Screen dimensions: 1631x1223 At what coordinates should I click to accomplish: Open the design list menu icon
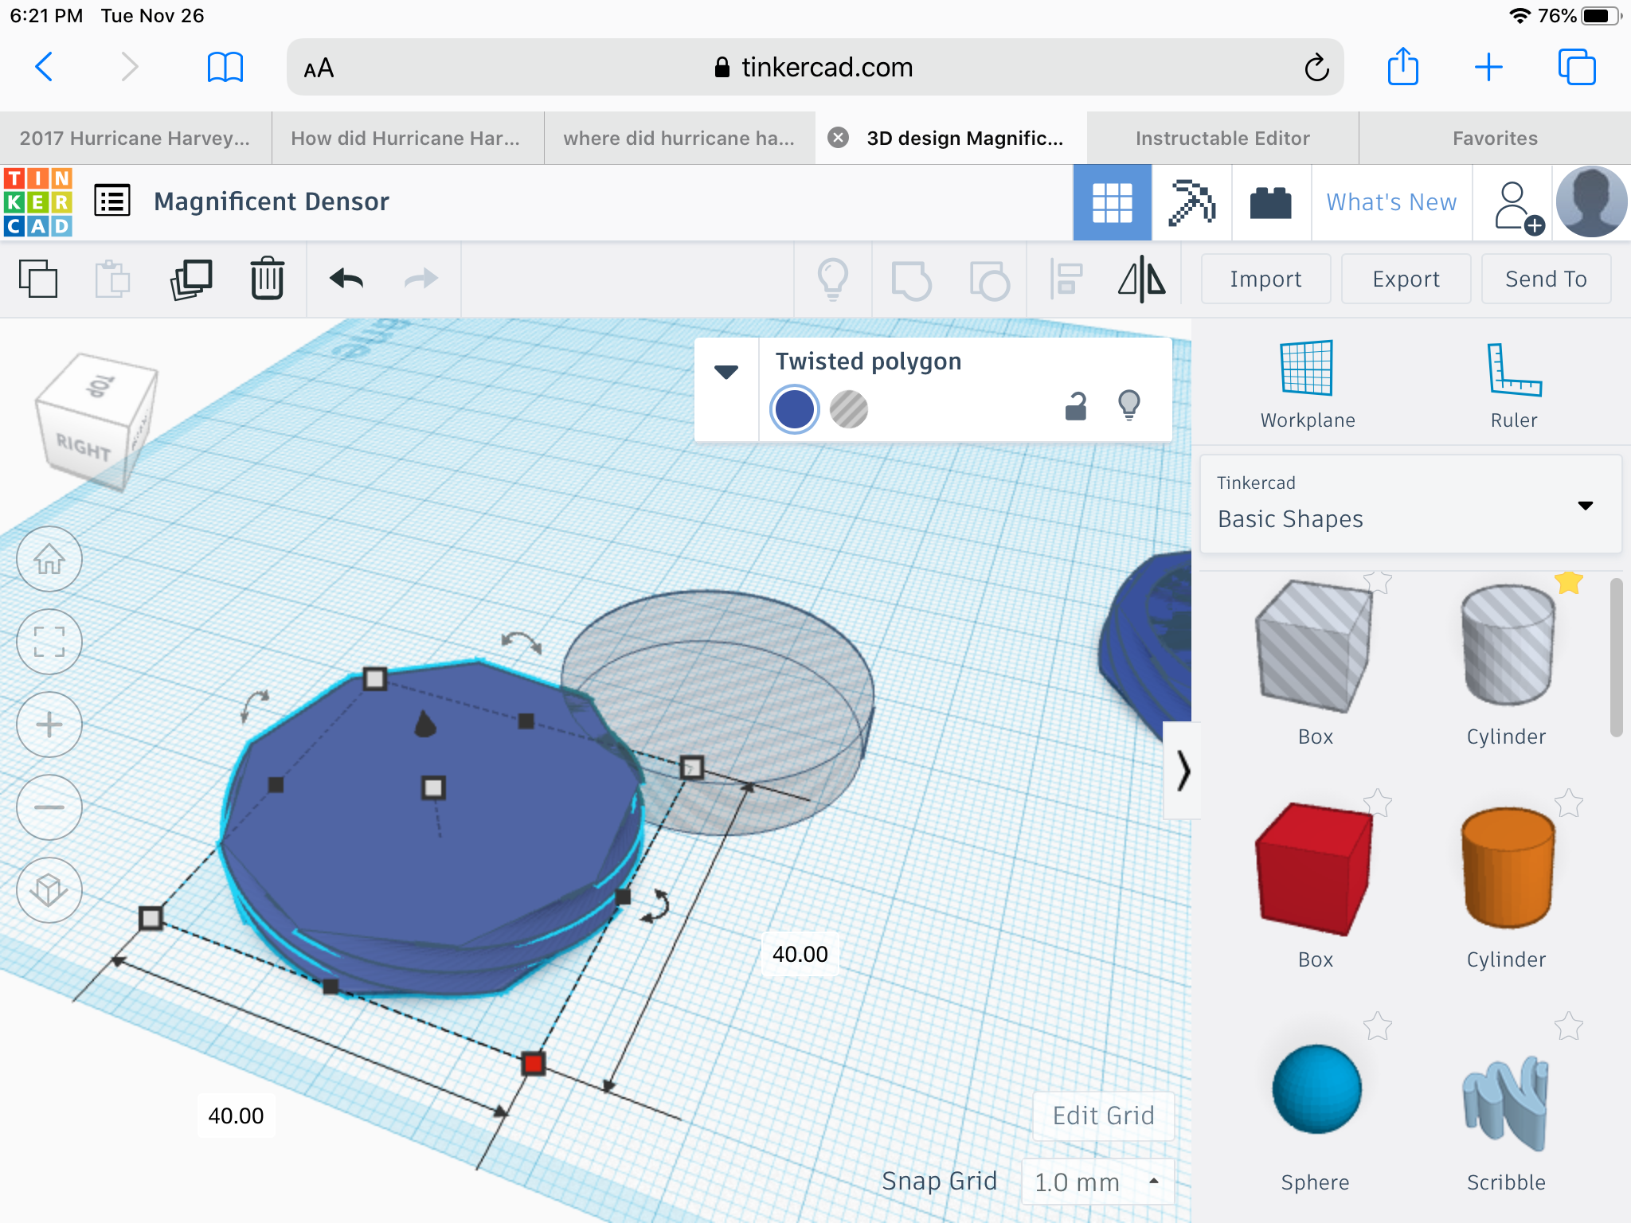(112, 201)
